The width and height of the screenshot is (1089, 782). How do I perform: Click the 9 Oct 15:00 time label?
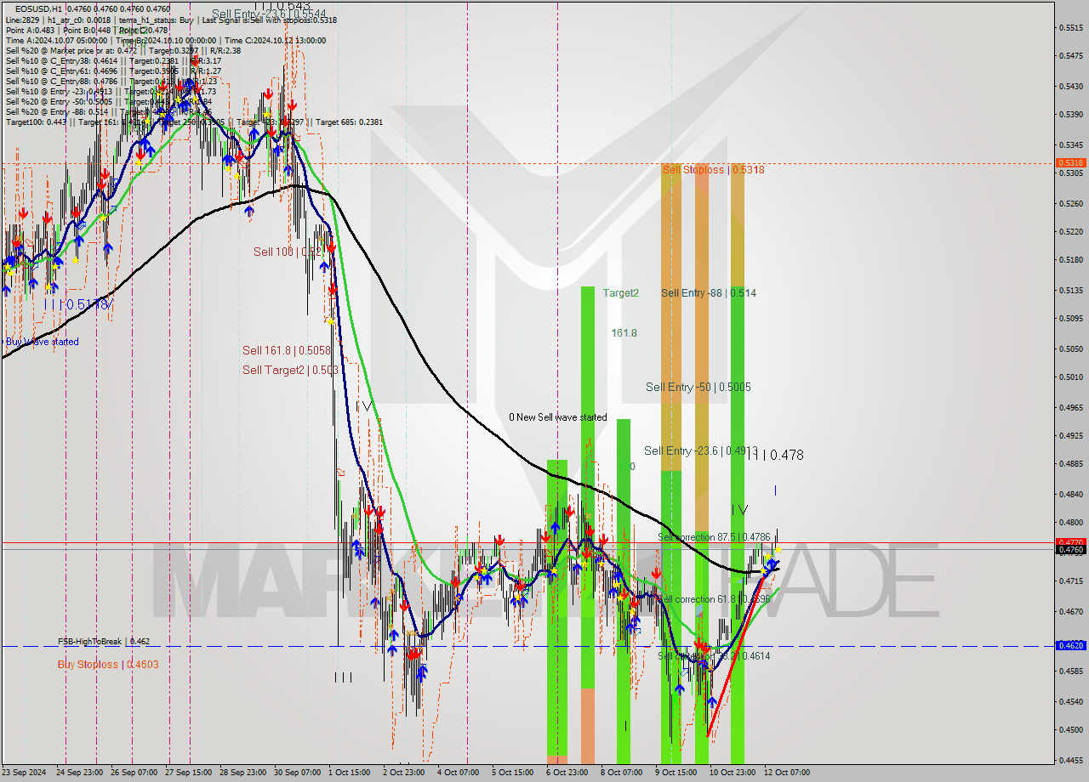tap(676, 773)
